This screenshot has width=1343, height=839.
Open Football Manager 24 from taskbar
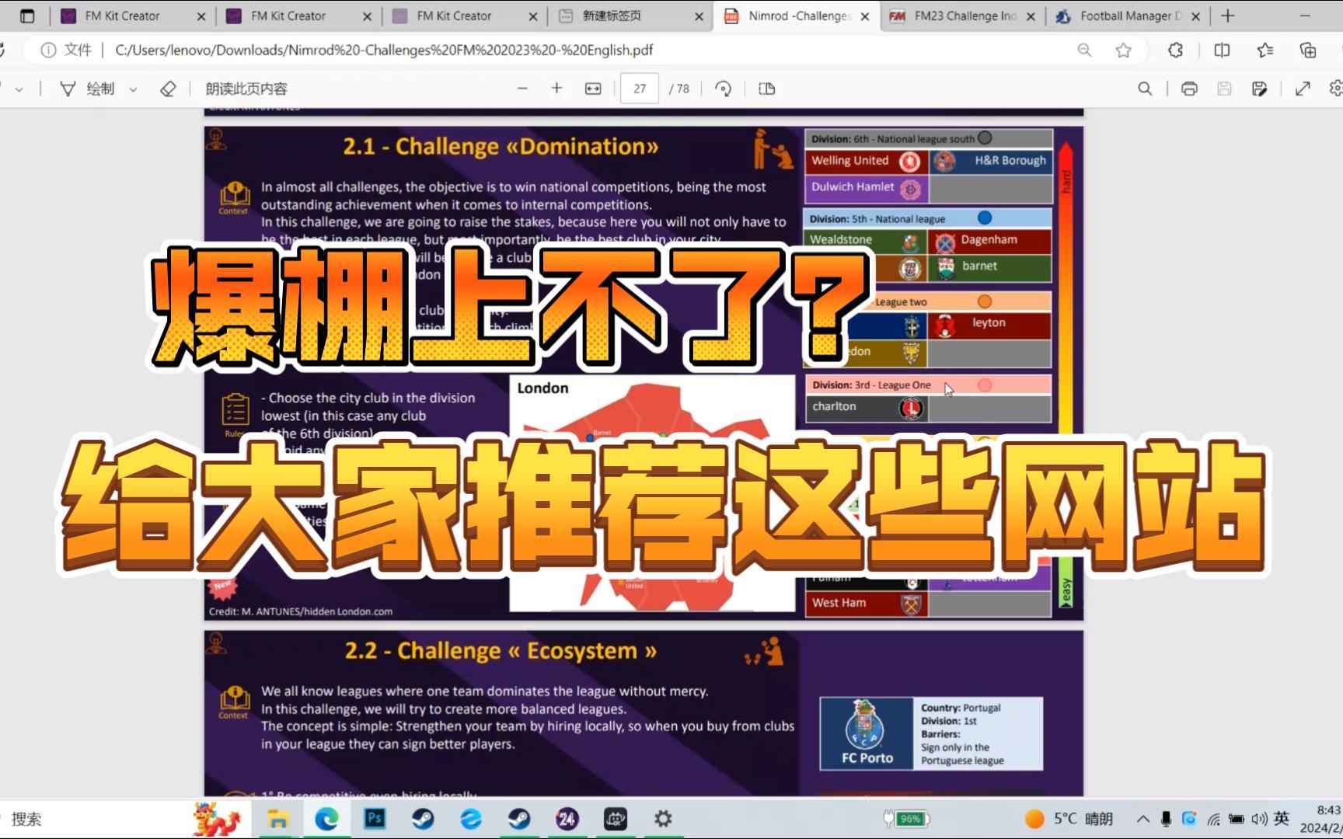[567, 819]
